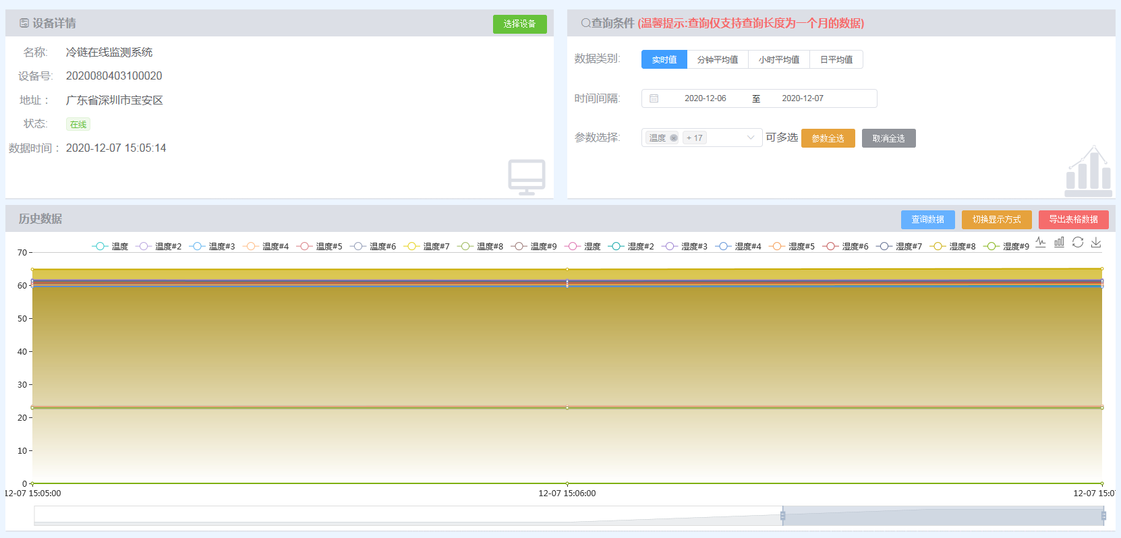Click the bar chart graphic in query panel

coord(1087,171)
